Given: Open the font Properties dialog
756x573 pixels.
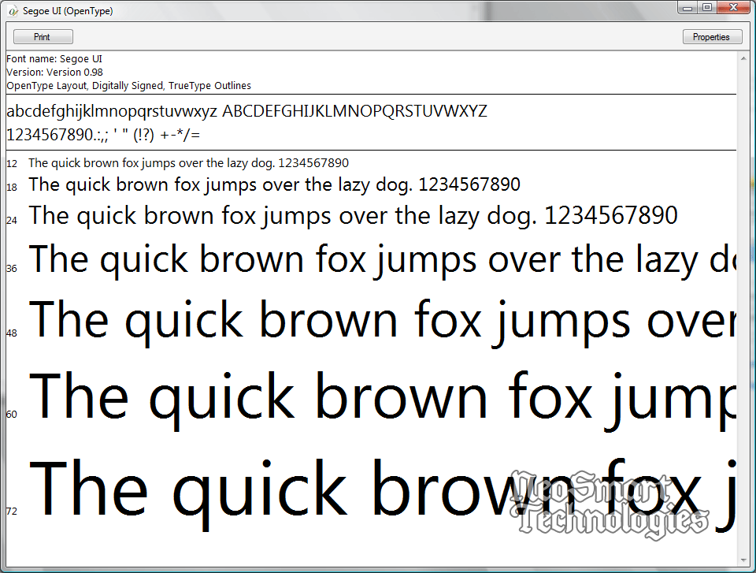Looking at the screenshot, I should 712,37.
